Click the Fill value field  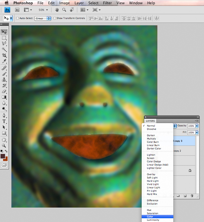click(191, 132)
